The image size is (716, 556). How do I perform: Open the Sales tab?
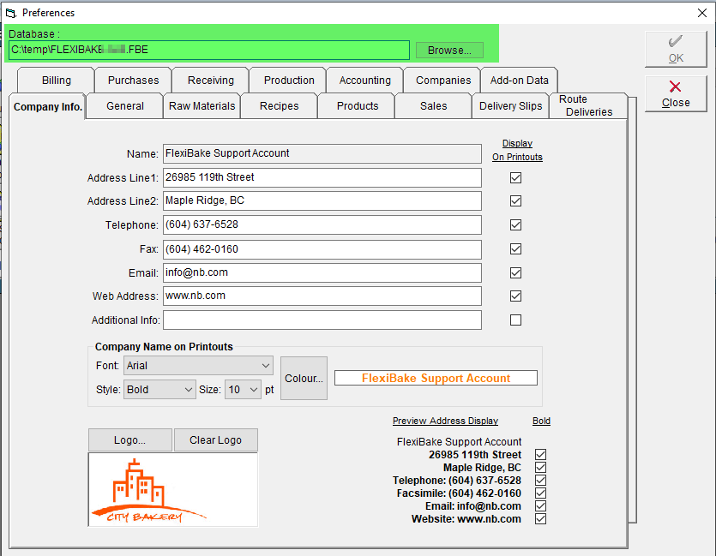click(x=433, y=106)
